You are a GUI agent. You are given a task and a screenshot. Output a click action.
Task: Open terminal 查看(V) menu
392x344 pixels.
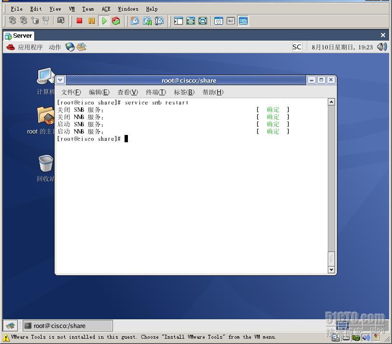click(127, 92)
